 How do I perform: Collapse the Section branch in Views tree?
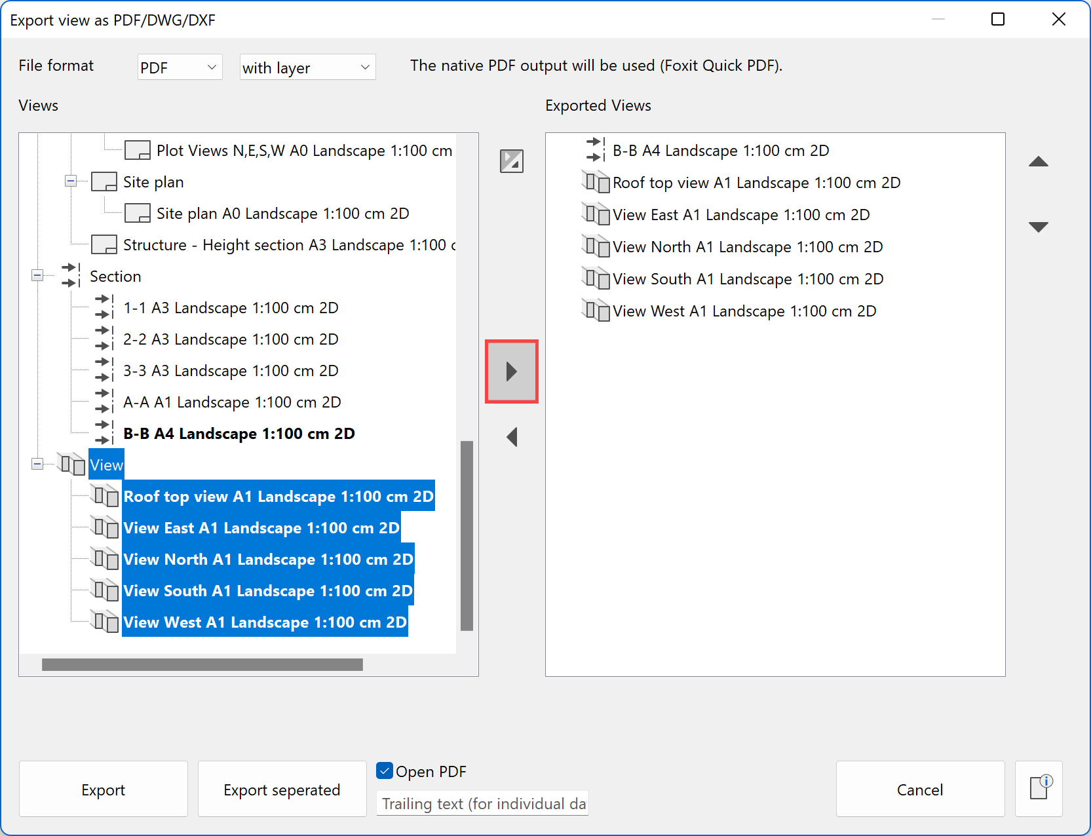37,276
